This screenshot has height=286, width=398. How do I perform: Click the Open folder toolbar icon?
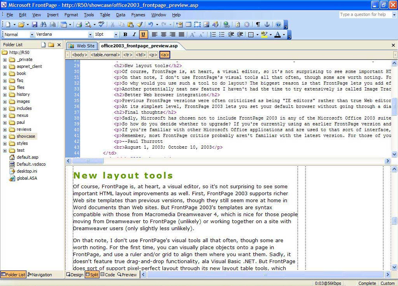(x=21, y=25)
